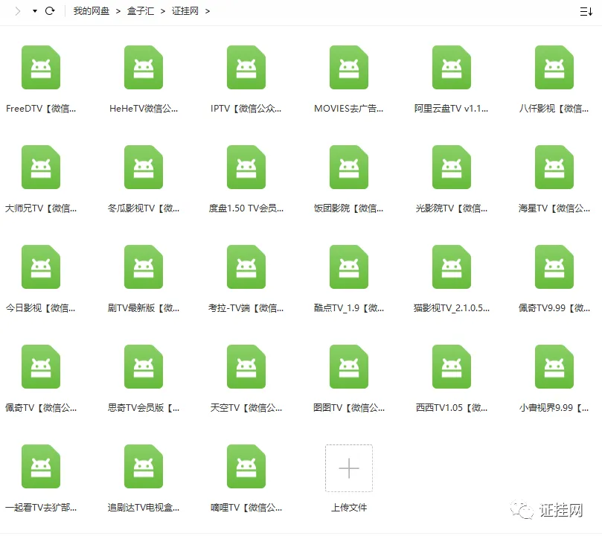Click the file name 酷点TV_1.9【微...

pyautogui.click(x=349, y=308)
